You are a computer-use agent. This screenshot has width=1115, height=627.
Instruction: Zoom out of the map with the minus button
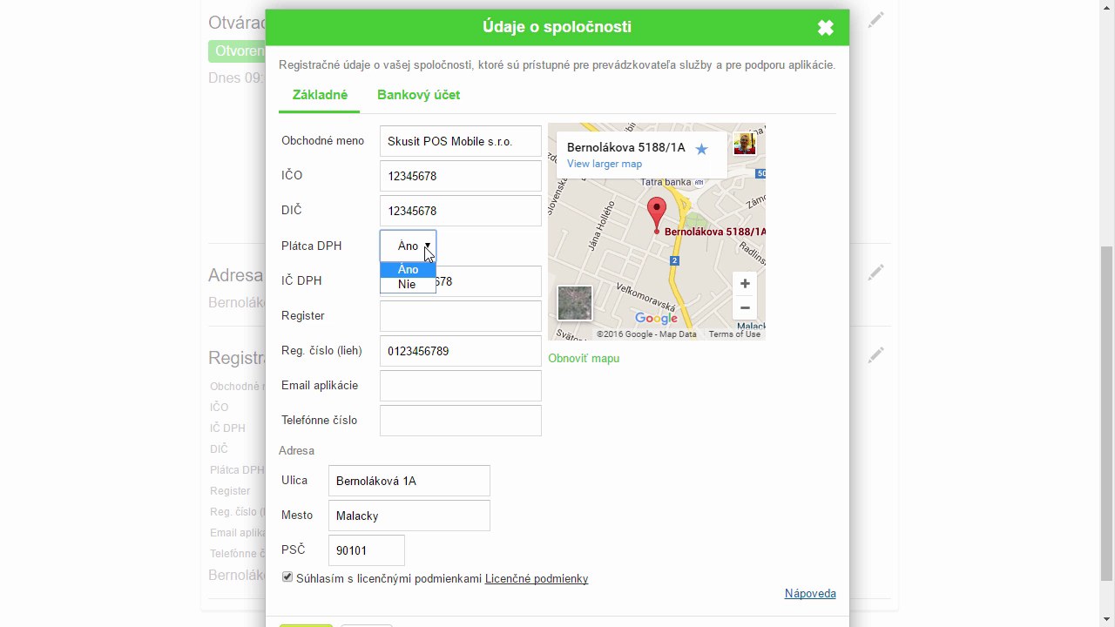[x=745, y=307]
